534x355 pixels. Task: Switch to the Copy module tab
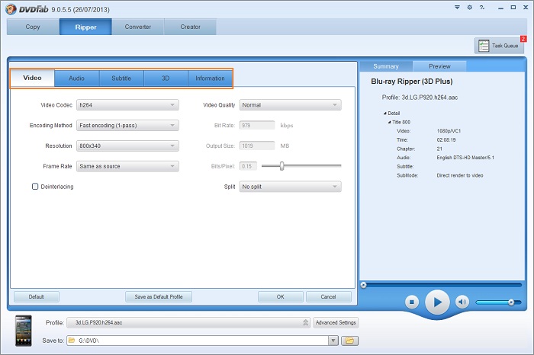click(x=33, y=27)
